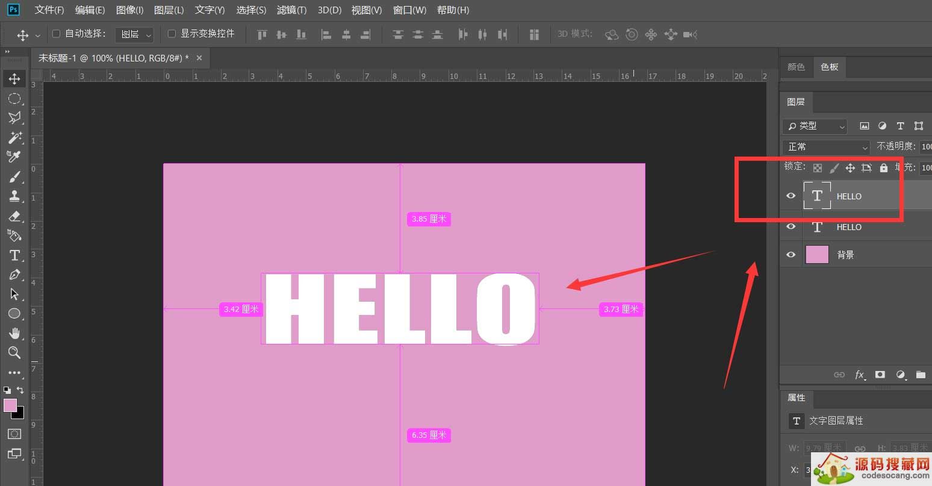Click Auto-Align Layers icon
Screen dimensions: 932x486
pyautogui.click(x=534, y=34)
